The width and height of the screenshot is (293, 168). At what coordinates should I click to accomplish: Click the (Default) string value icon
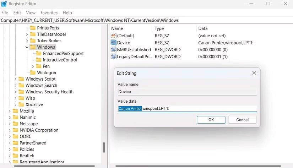pyautogui.click(x=114, y=36)
